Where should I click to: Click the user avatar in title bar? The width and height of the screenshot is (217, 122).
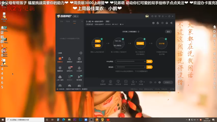147,16
